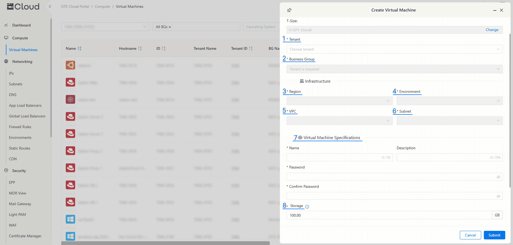
Task: Expand the Region dropdown
Action: point(339,101)
